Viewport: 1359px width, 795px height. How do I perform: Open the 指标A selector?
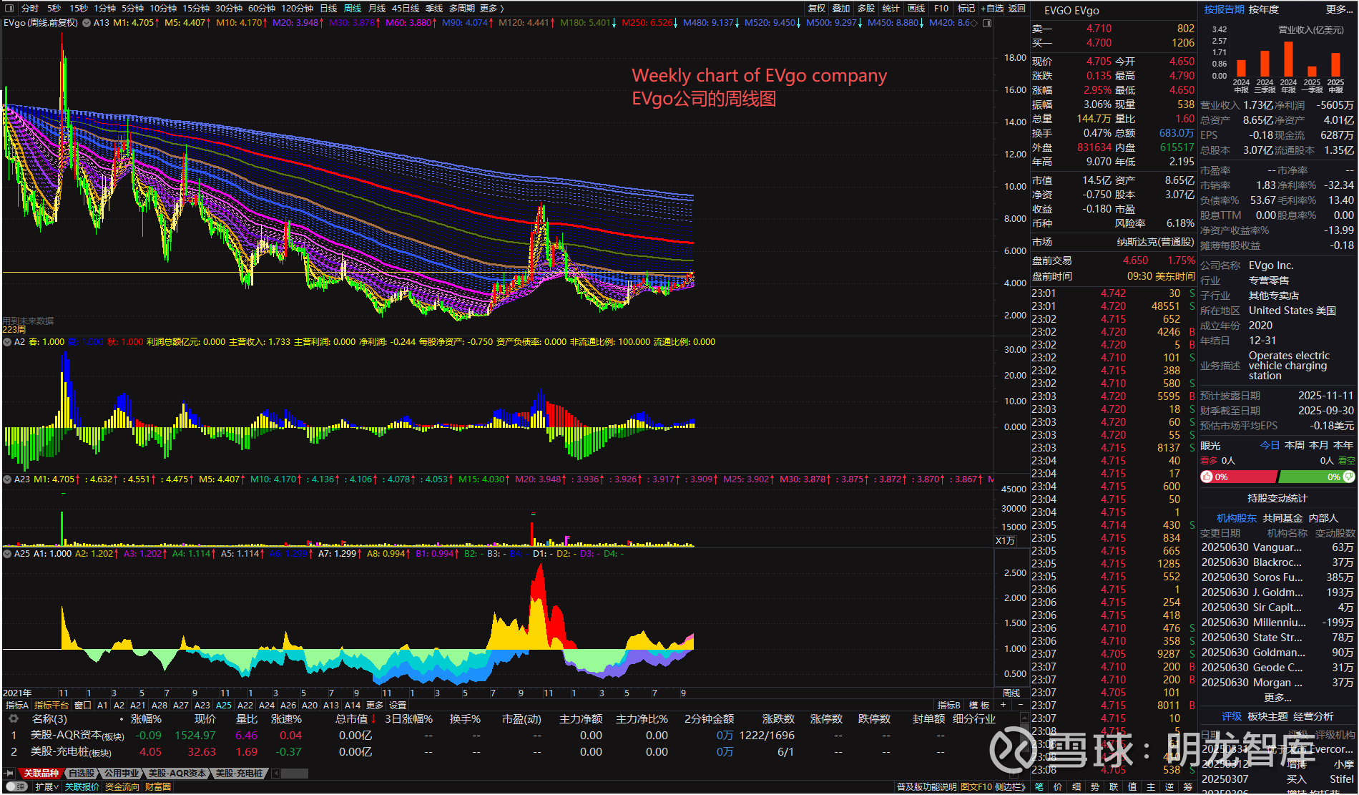pyautogui.click(x=17, y=705)
